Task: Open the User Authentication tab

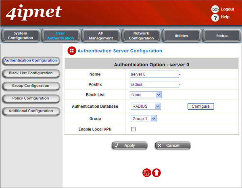Action: [x=60, y=36]
